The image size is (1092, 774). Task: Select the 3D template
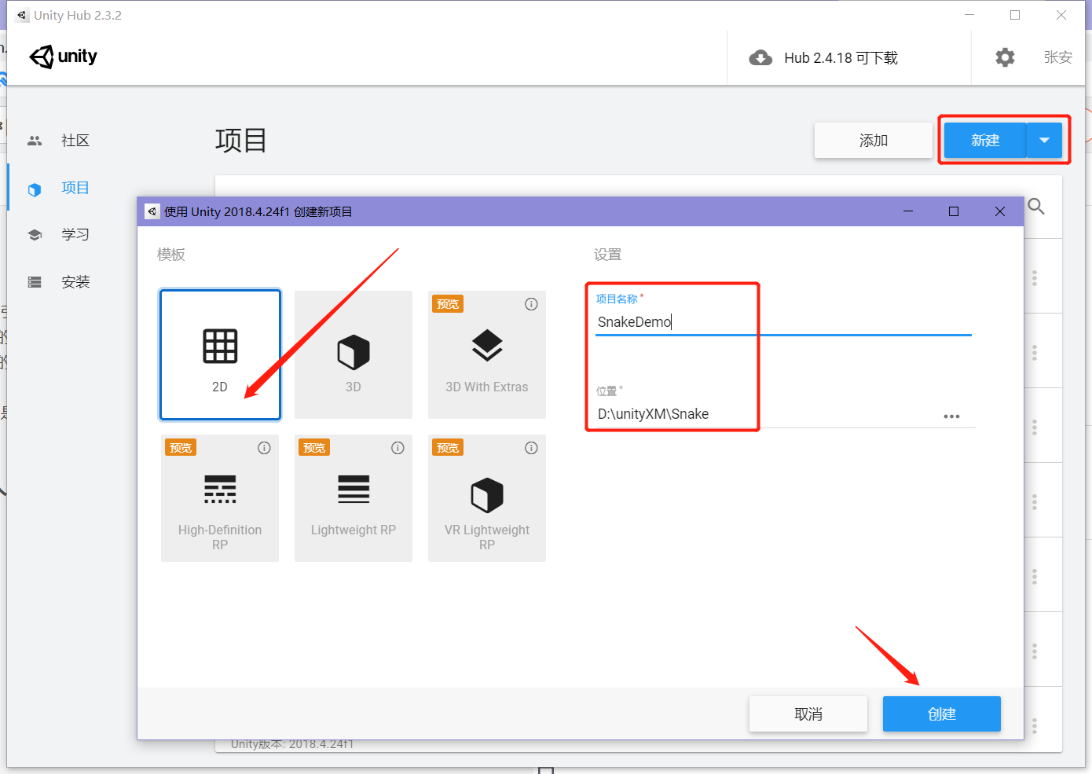pos(354,354)
